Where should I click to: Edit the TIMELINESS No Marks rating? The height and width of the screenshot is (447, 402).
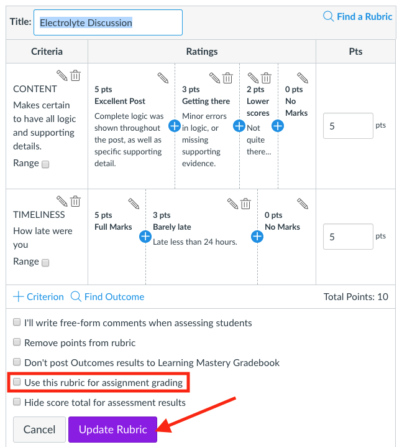pyautogui.click(x=303, y=204)
